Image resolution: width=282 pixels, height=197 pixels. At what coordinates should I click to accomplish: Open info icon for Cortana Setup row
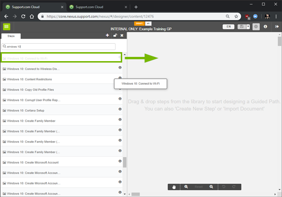[x=120, y=109]
